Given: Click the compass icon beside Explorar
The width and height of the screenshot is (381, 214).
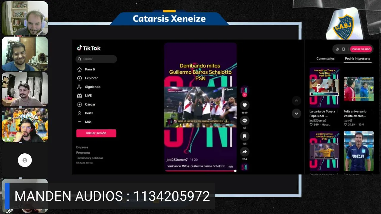Looking at the screenshot, I should [79, 78].
